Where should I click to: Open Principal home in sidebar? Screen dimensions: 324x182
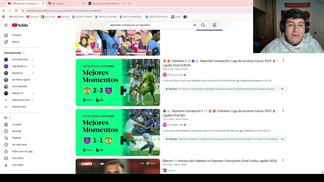click(17, 35)
